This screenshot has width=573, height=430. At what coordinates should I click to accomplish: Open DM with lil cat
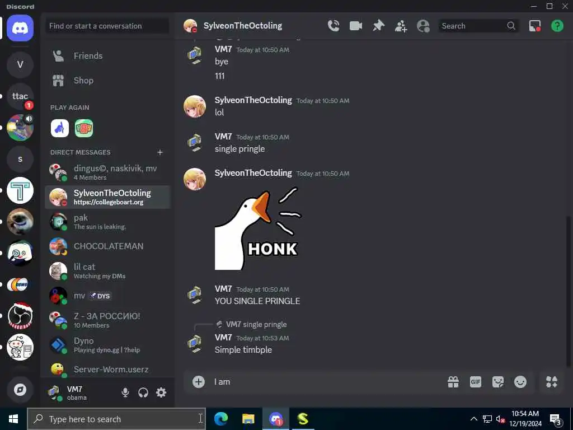click(107, 271)
